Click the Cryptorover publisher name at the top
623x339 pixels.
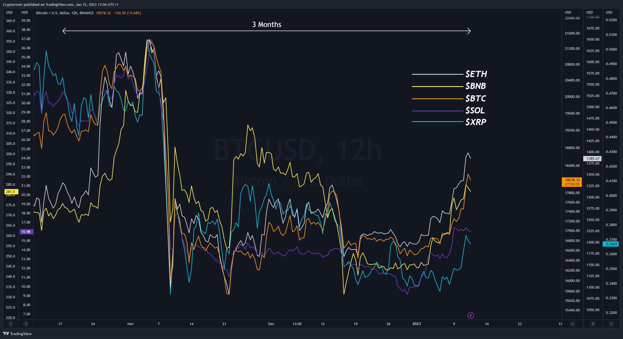click(x=12, y=5)
